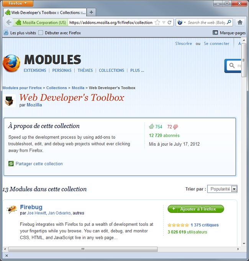Open the search engine selector dropdown

[x=182, y=22]
